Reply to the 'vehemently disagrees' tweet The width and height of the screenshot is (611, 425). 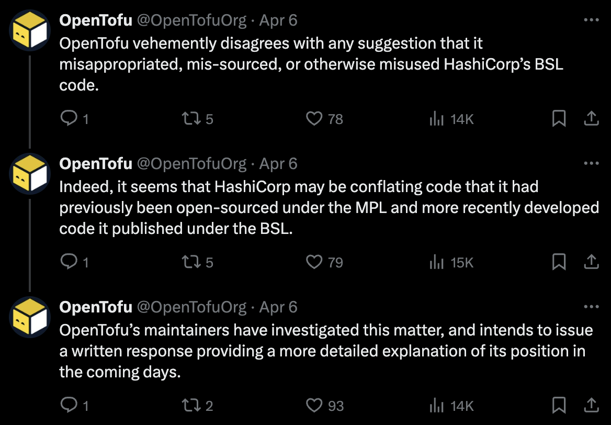(69, 119)
